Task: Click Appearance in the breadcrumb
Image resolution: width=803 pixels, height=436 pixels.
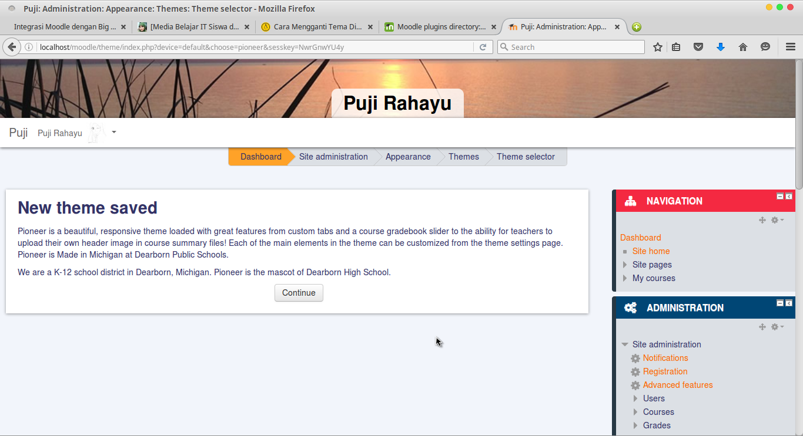Action: (408, 157)
